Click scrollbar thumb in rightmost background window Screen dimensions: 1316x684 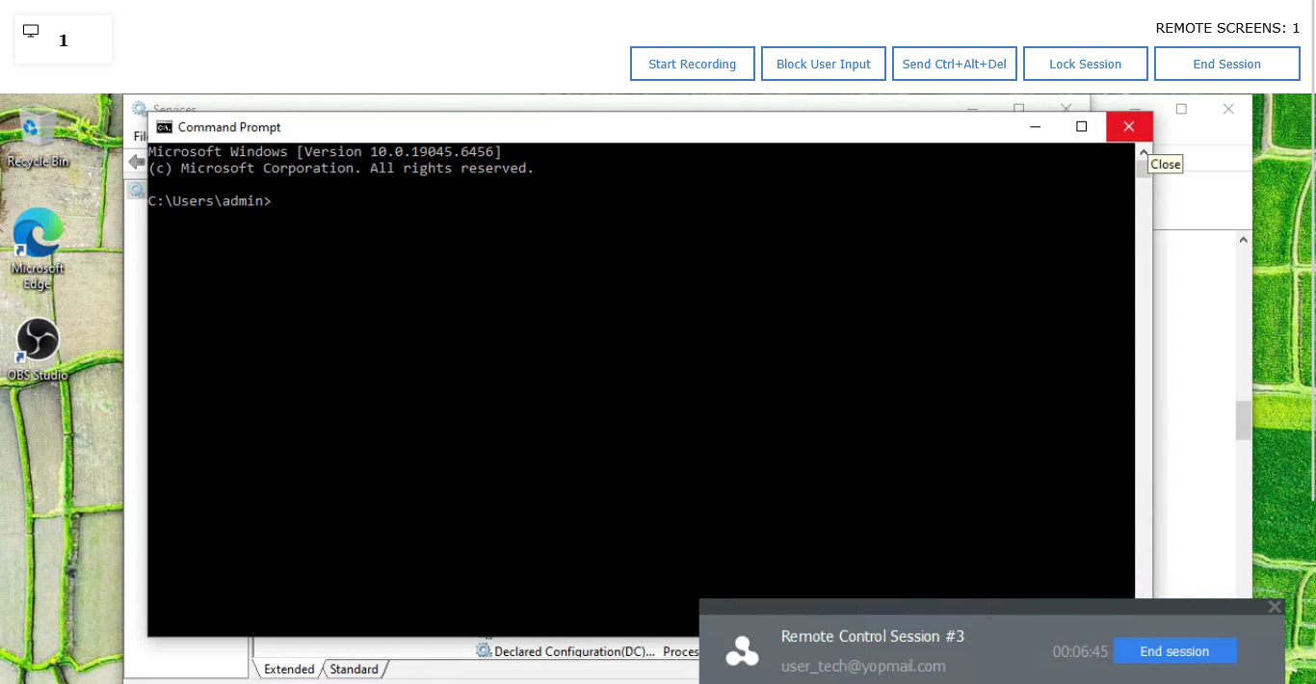(1244, 420)
